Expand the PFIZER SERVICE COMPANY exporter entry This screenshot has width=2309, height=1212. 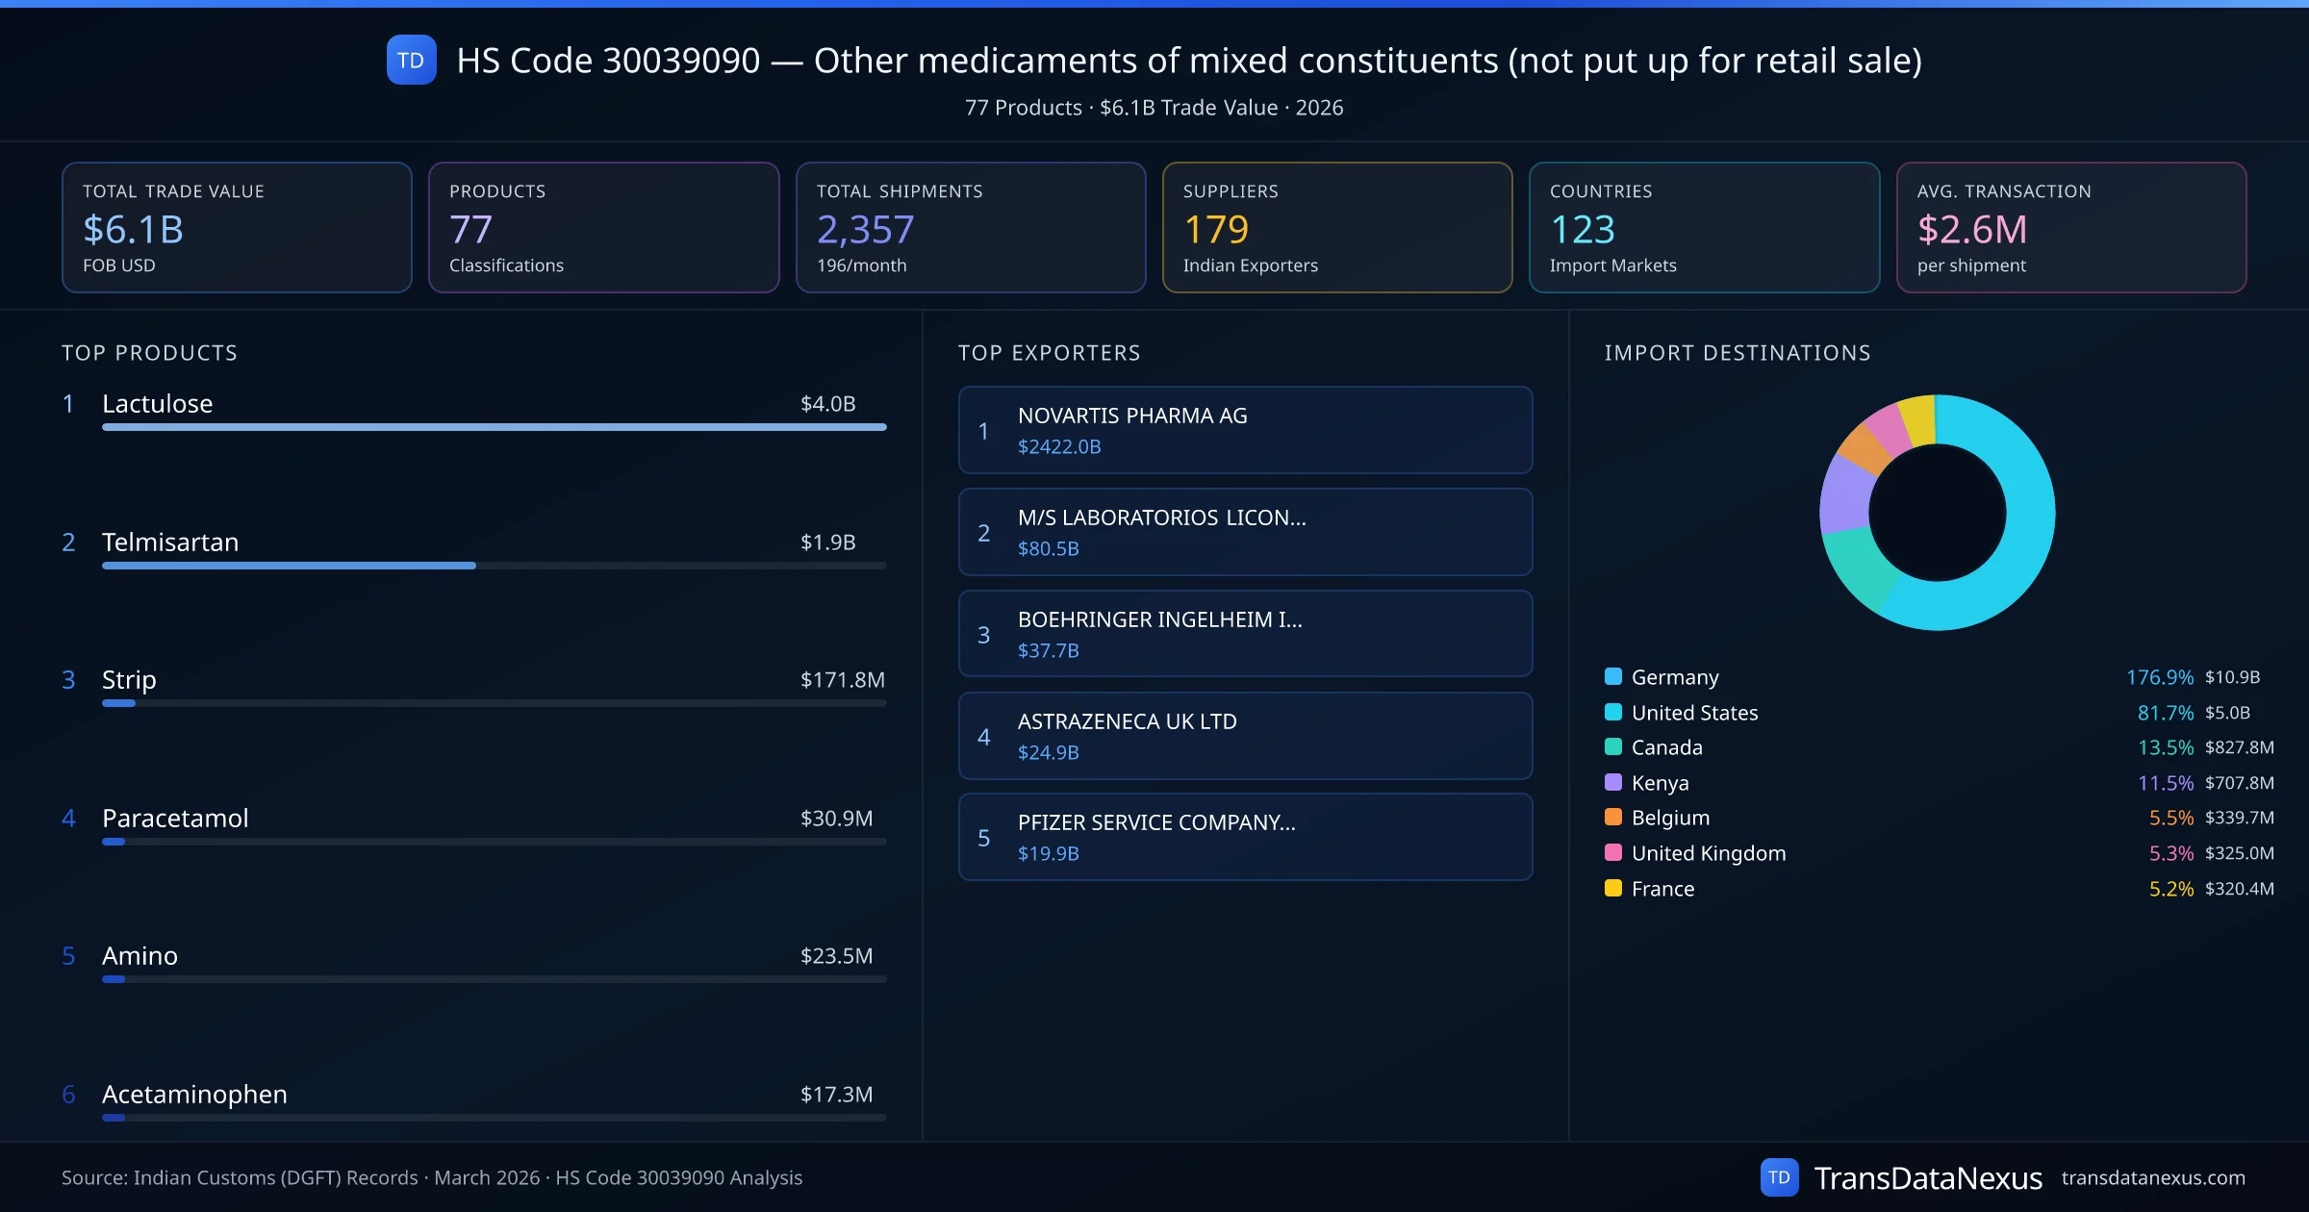click(x=1245, y=837)
